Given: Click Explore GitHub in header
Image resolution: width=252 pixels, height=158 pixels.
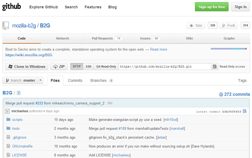Looking at the screenshot, I should (x=43, y=7).
